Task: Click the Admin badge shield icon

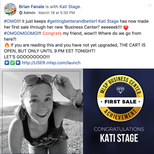Action: [x=21, y=13]
